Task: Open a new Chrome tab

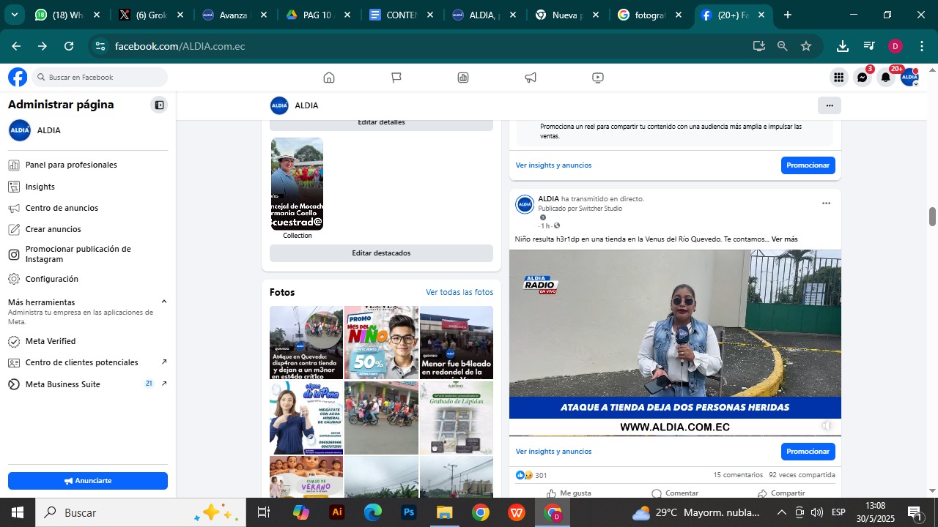Action: [x=787, y=15]
